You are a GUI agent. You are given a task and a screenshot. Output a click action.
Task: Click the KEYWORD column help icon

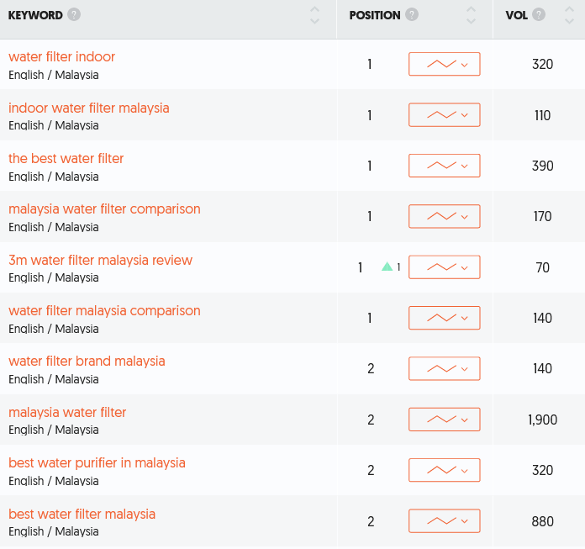(74, 15)
